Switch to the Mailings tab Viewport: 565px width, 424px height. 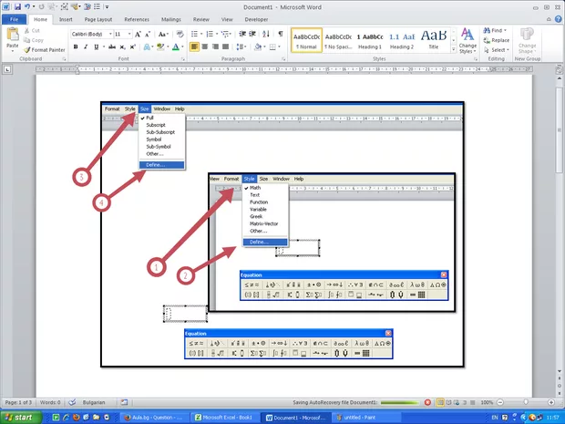tap(171, 19)
